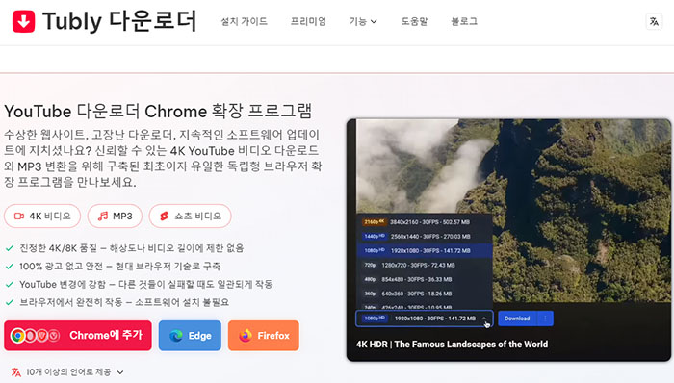Click the YouTube 다운로더 Chrome 확장 프로그램 heading
The width and height of the screenshot is (674, 383).
coord(158,112)
